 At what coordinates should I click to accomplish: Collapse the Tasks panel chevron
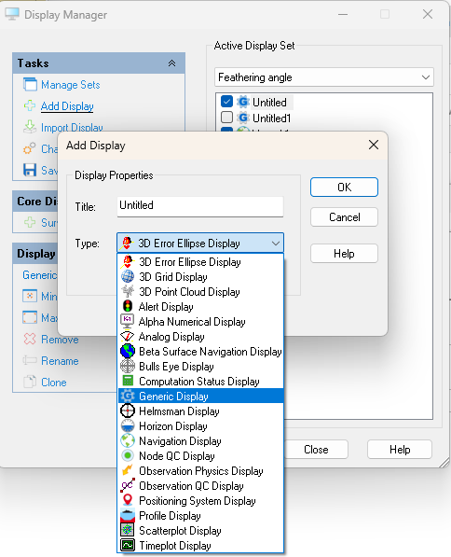[x=171, y=63]
